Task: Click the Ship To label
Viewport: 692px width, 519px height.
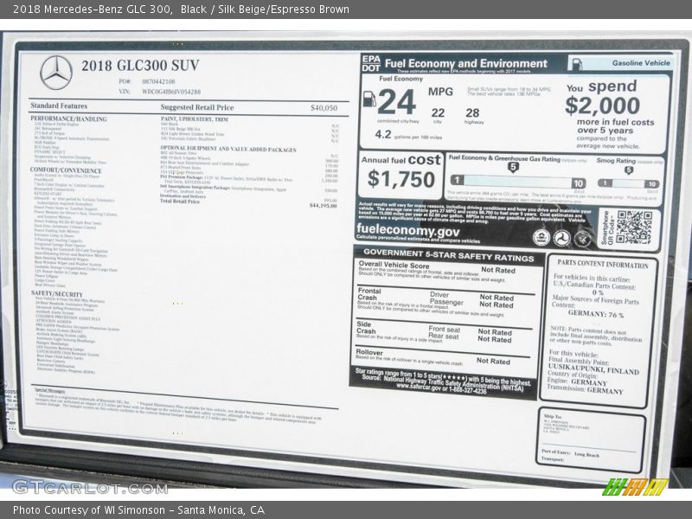Action: pos(553,417)
